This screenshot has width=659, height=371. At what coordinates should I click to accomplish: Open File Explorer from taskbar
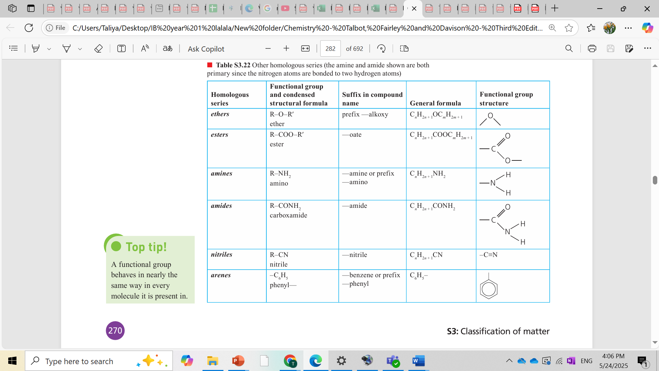tap(212, 361)
